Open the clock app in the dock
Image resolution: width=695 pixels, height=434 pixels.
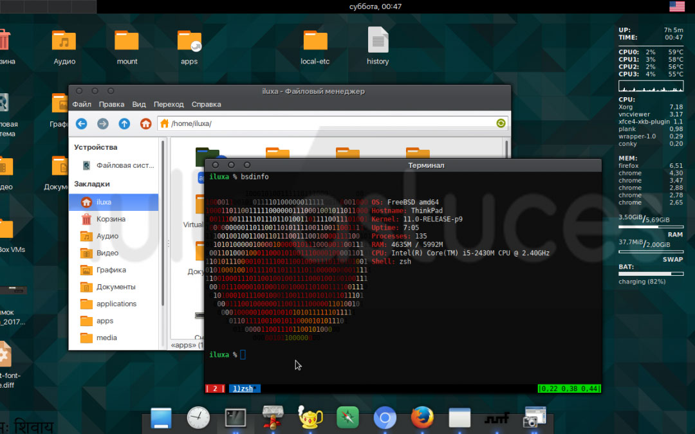click(198, 418)
